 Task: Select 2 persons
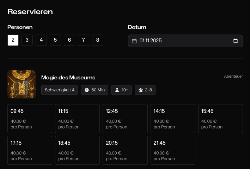pos(13,40)
